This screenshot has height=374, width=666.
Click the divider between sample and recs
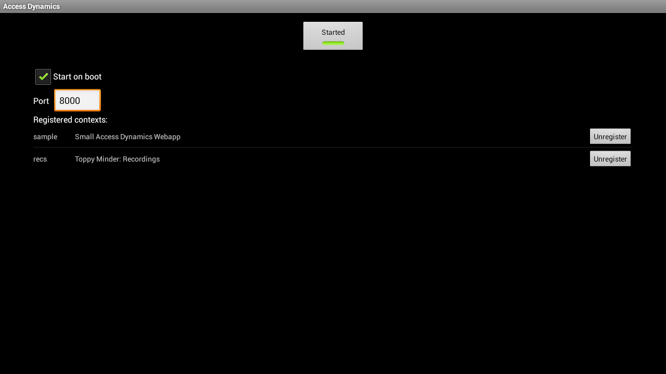[332, 148]
